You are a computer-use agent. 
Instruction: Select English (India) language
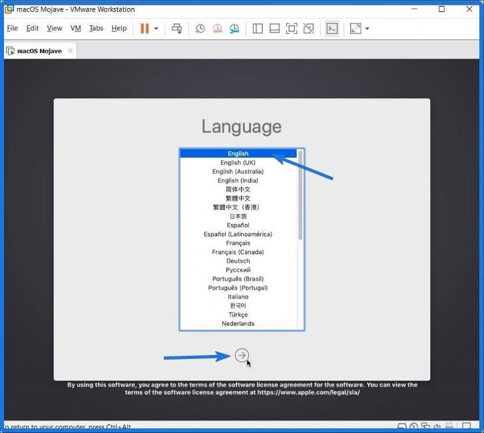click(x=238, y=181)
